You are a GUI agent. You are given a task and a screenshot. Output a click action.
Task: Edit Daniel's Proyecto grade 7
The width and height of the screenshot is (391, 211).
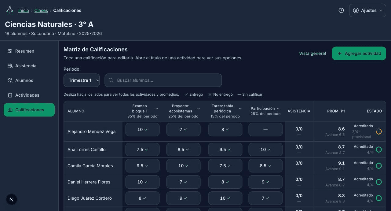(x=183, y=182)
